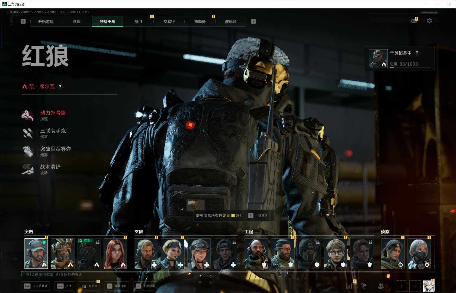Click the 凯·席尔瓦 operator real name
456x293 pixels.
tap(42, 87)
